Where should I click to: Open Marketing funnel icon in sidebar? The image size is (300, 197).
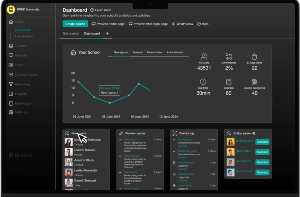click(11, 84)
